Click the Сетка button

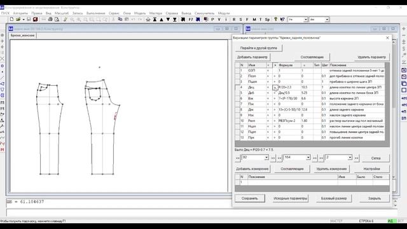coord(376,158)
